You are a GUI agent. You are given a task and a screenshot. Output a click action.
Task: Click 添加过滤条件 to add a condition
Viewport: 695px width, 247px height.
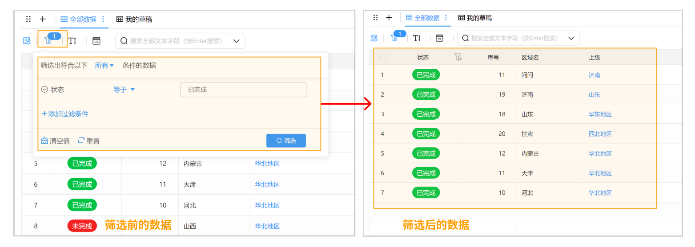[x=65, y=114]
